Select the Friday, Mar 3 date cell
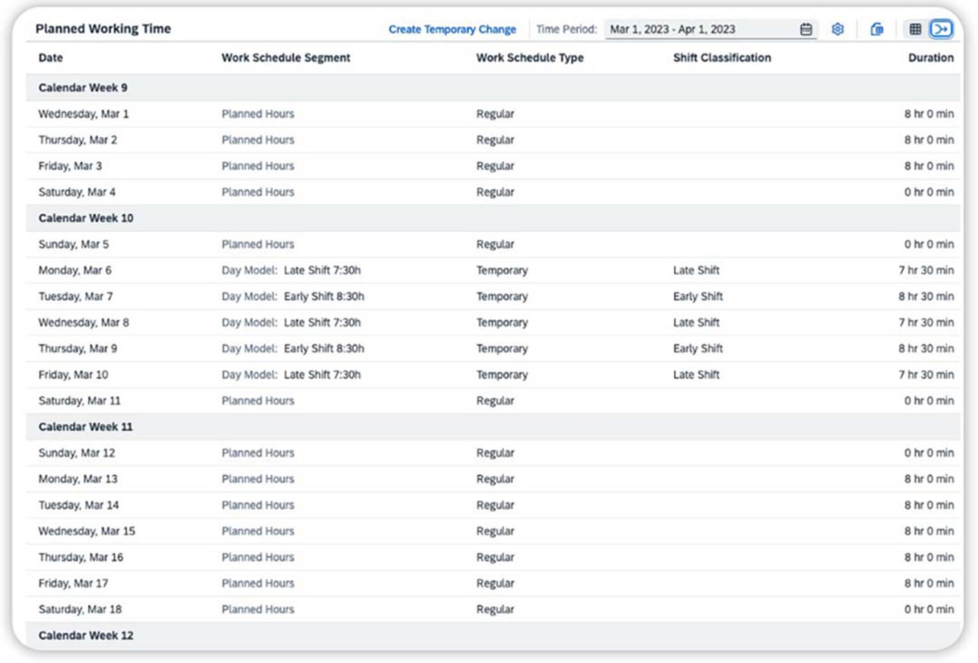This screenshot has width=978, height=663. pos(70,166)
